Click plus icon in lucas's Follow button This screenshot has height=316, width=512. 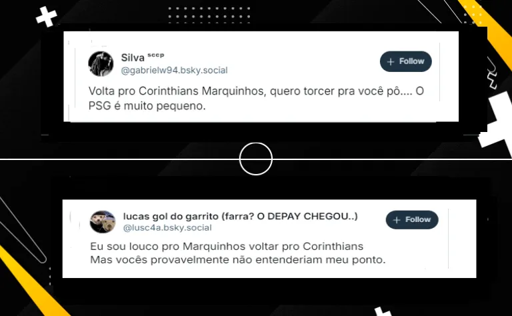[397, 220]
